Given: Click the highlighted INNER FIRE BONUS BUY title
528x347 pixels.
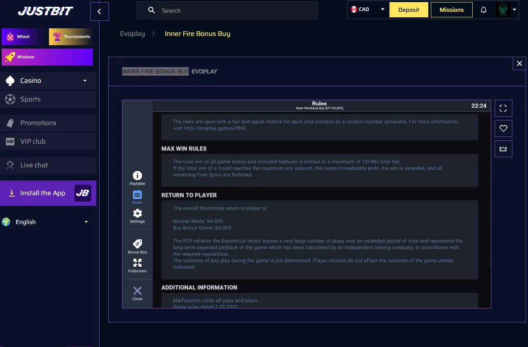Looking at the screenshot, I should (155, 71).
